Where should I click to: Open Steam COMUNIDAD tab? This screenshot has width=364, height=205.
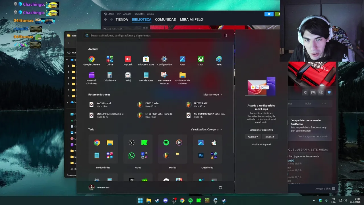(x=166, y=19)
